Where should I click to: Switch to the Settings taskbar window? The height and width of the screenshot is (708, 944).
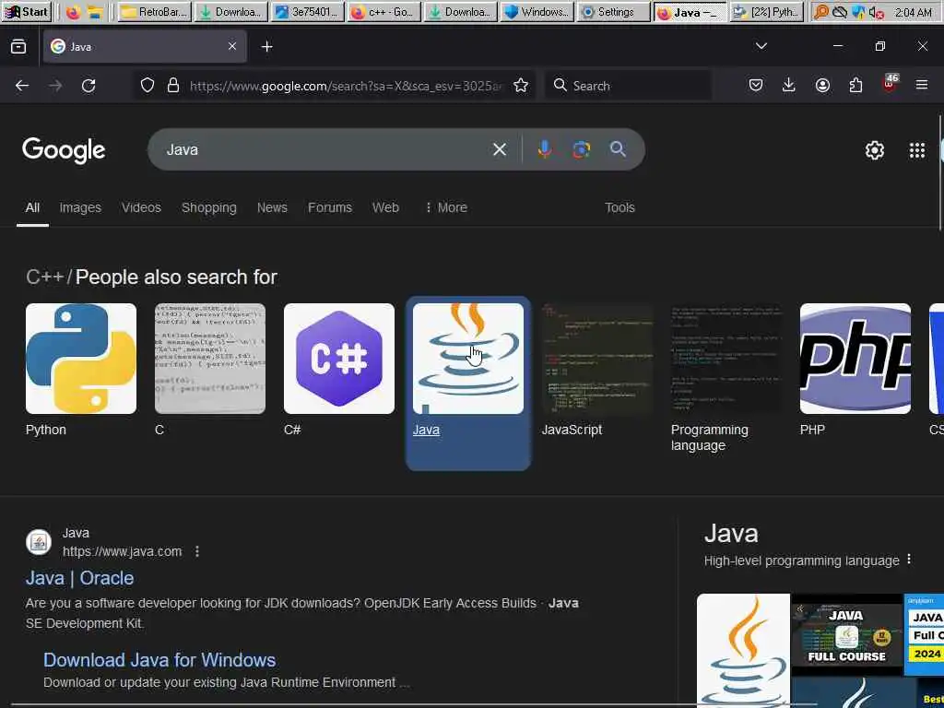(x=613, y=12)
